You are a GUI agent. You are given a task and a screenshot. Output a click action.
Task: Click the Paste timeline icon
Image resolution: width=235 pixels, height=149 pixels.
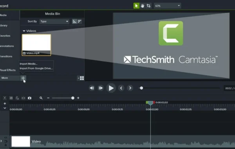pyautogui.click(x=17, y=98)
